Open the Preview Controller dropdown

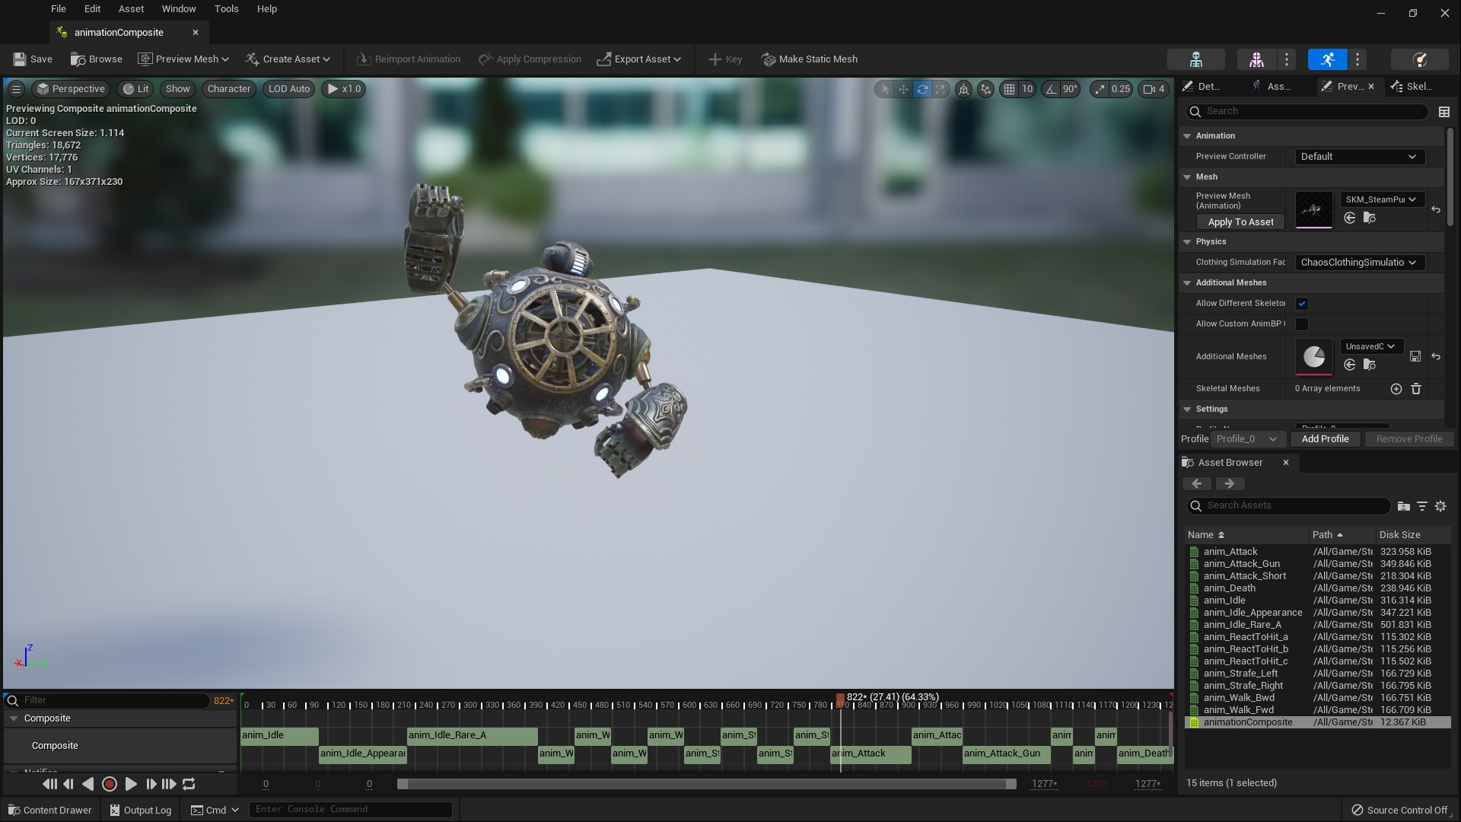1359,156
